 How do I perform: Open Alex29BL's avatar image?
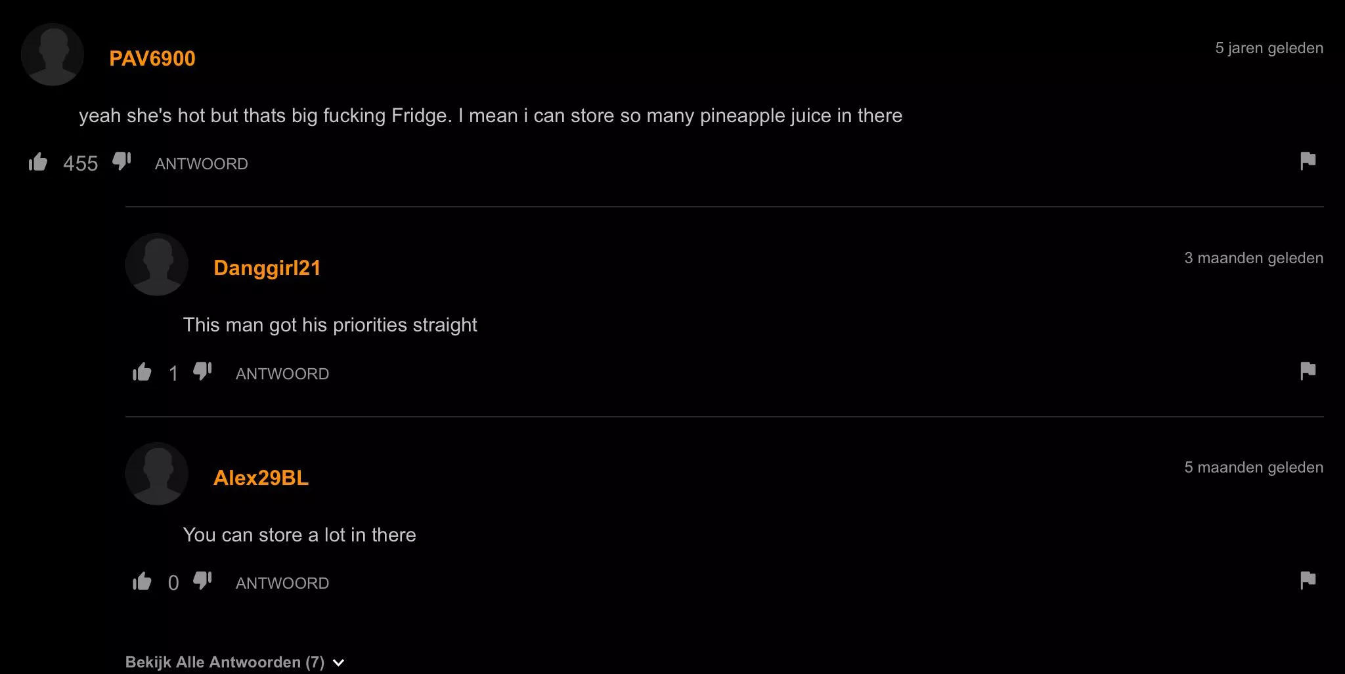(157, 474)
